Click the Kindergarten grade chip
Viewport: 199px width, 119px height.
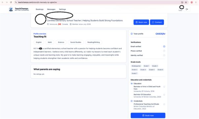tap(136, 66)
